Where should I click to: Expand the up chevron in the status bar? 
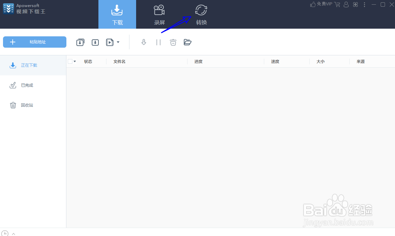(14, 234)
